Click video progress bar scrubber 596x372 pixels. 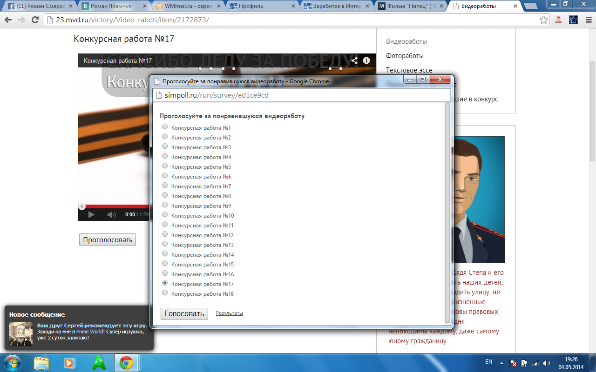pos(82,206)
